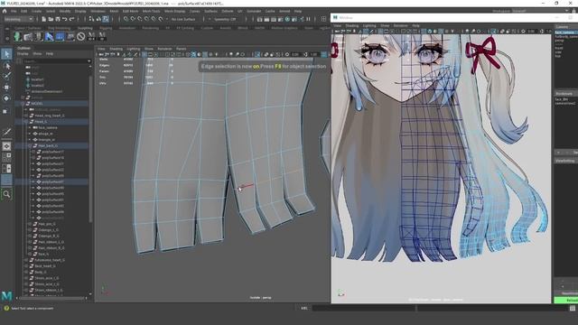578x325 pixels.
Task: Toggle grid display in viewport toolbar
Action: 144,54
